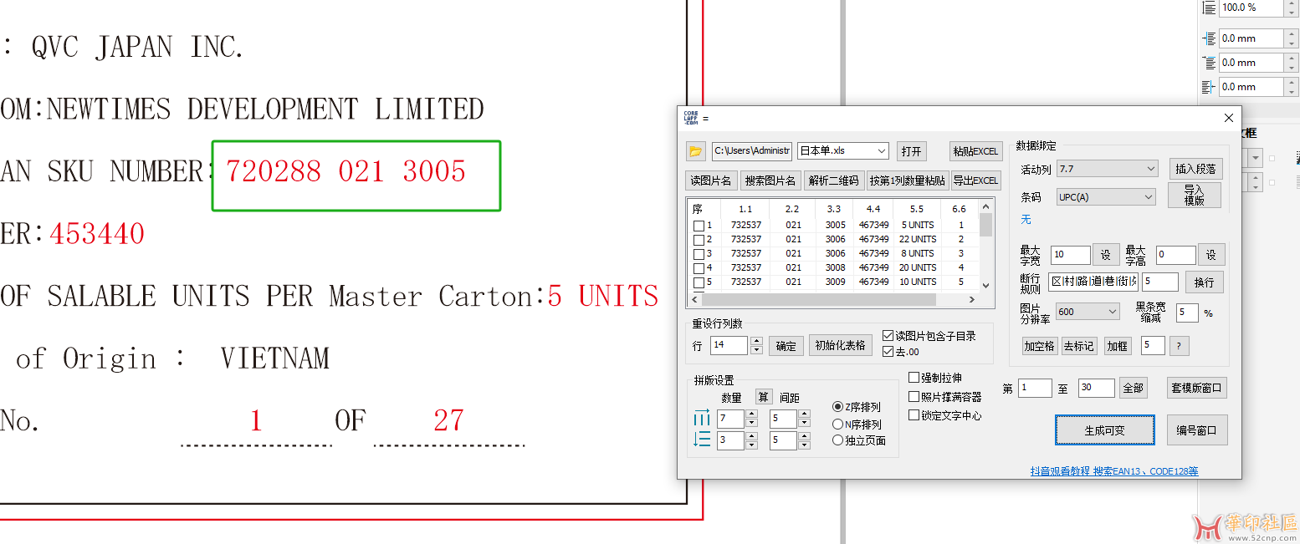The width and height of the screenshot is (1300, 544).
Task: Click the 解析二维码 button
Action: click(834, 180)
